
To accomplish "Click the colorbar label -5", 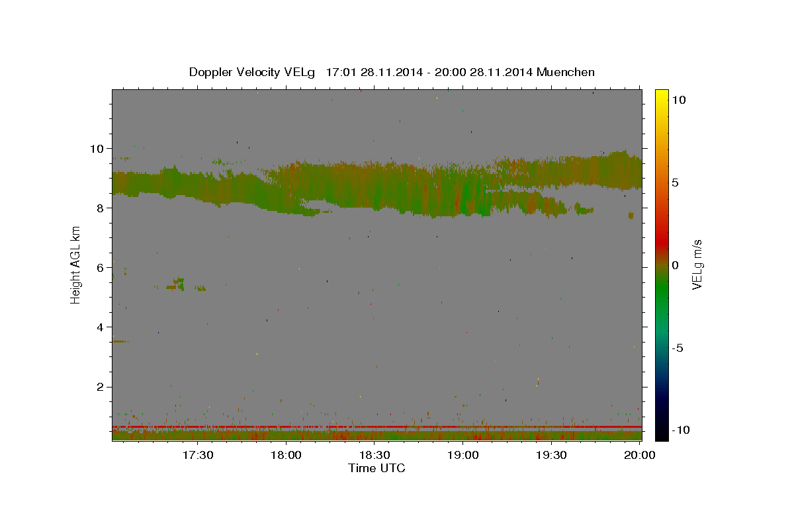I will tap(678, 348).
